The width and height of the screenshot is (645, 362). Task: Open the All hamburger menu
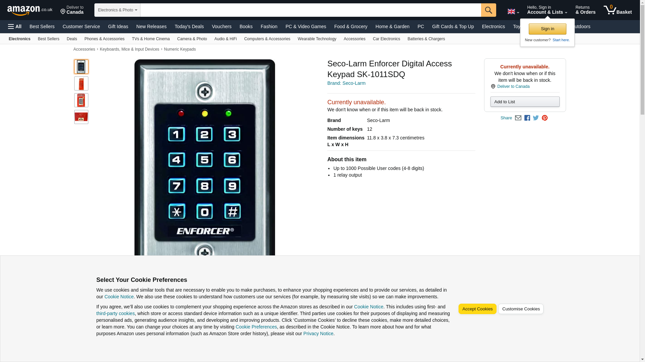15,26
